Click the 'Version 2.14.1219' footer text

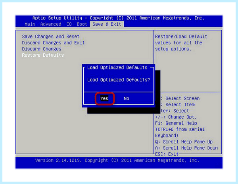(x=58, y=161)
